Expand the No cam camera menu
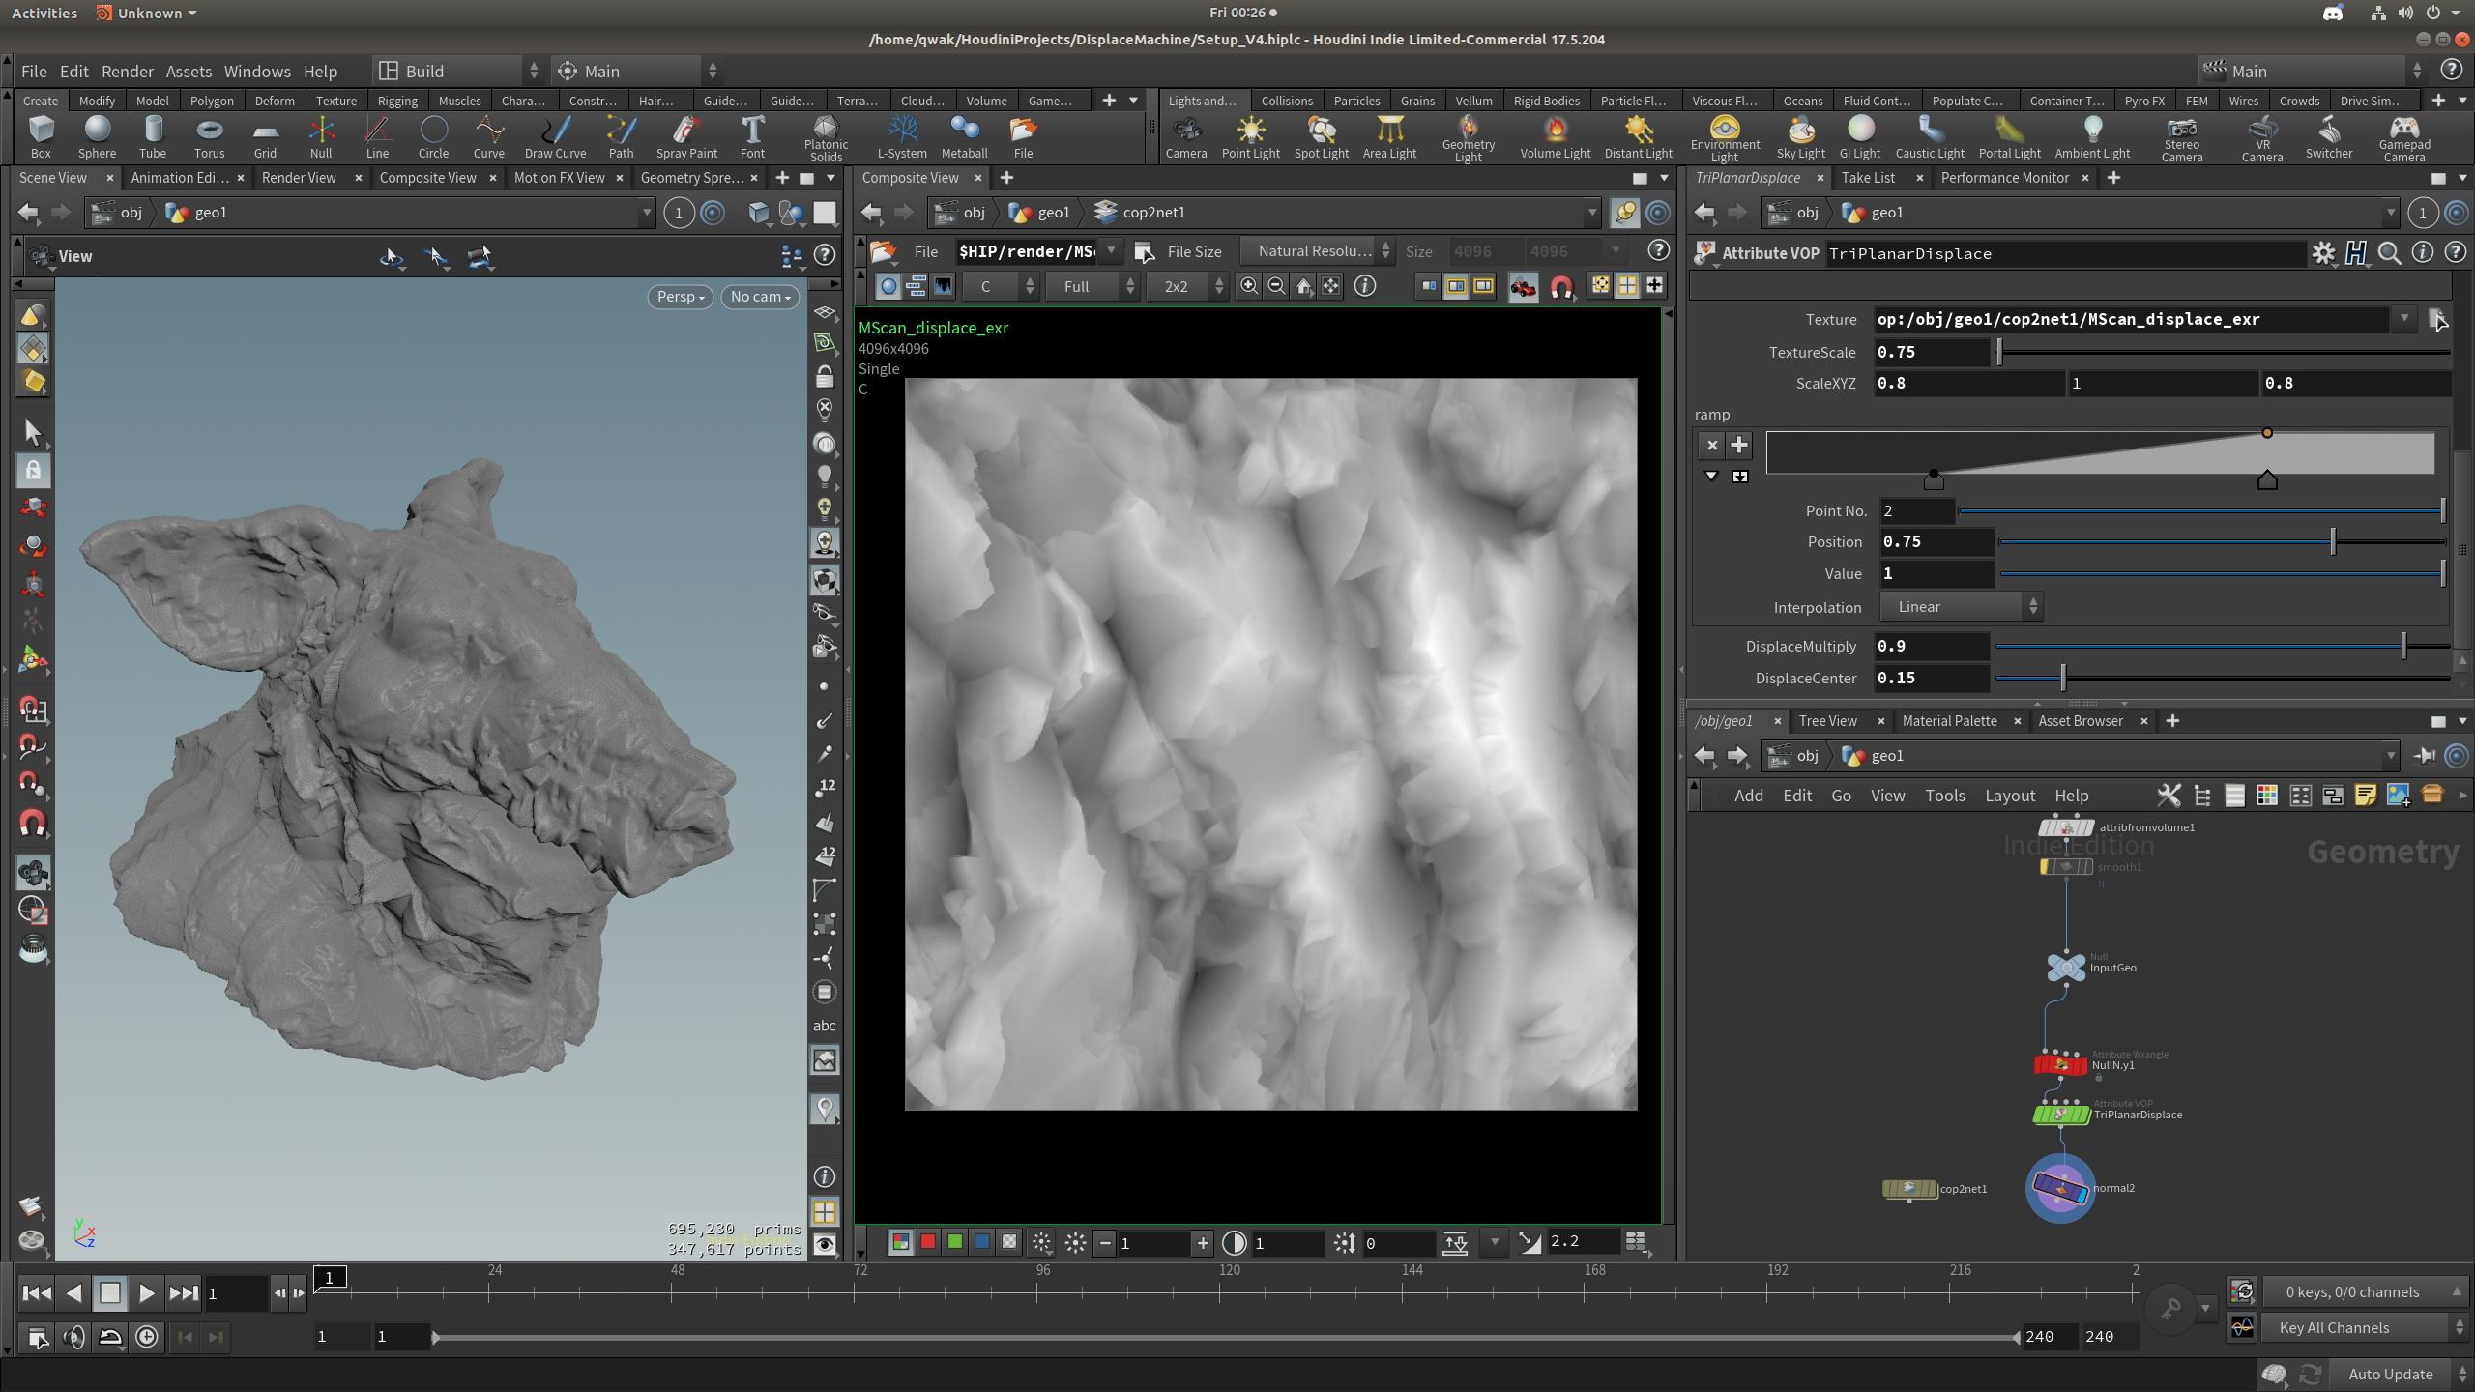This screenshot has height=1392, width=2475. point(760,297)
